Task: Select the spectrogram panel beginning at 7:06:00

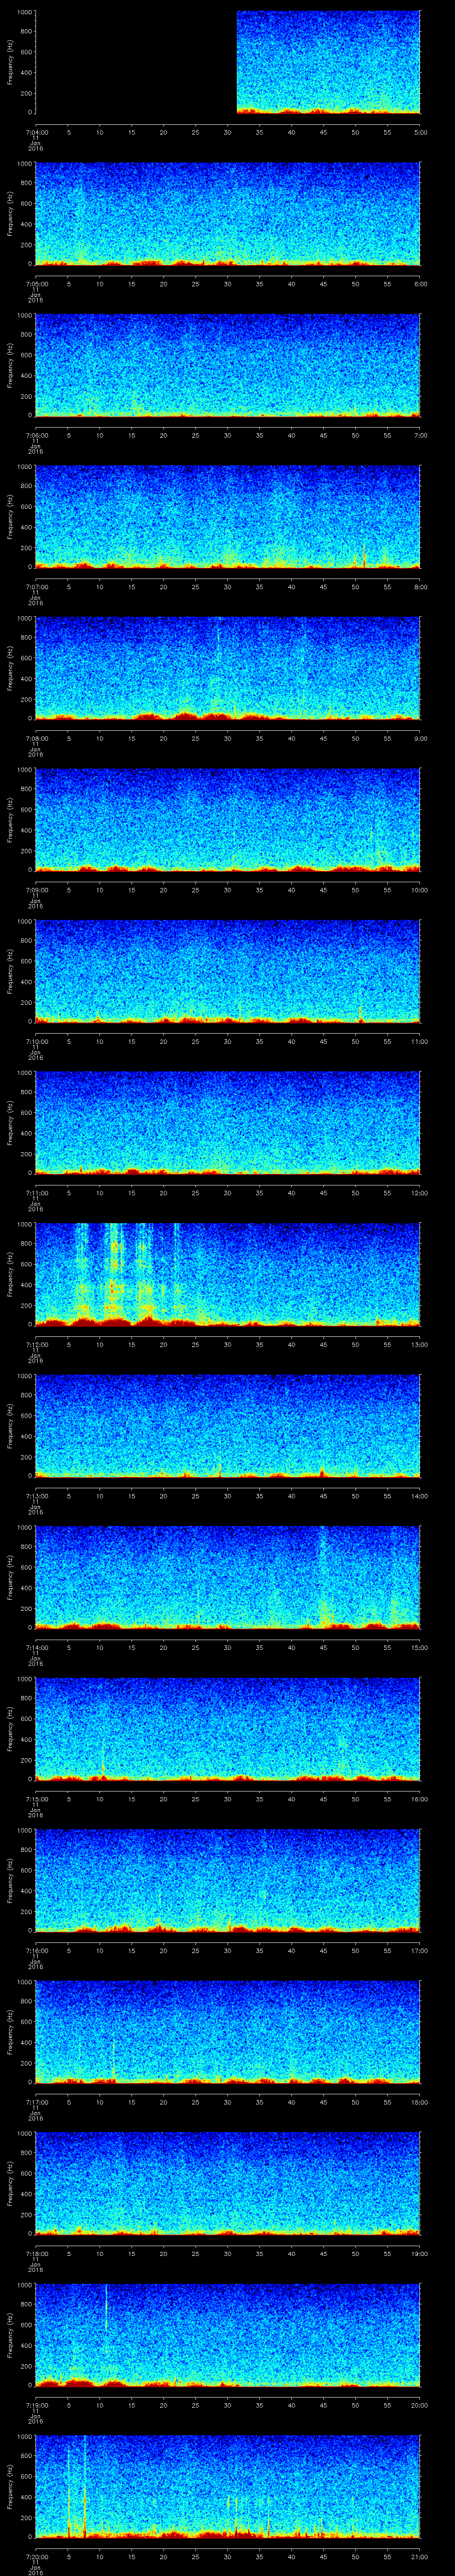Action: pos(227,364)
